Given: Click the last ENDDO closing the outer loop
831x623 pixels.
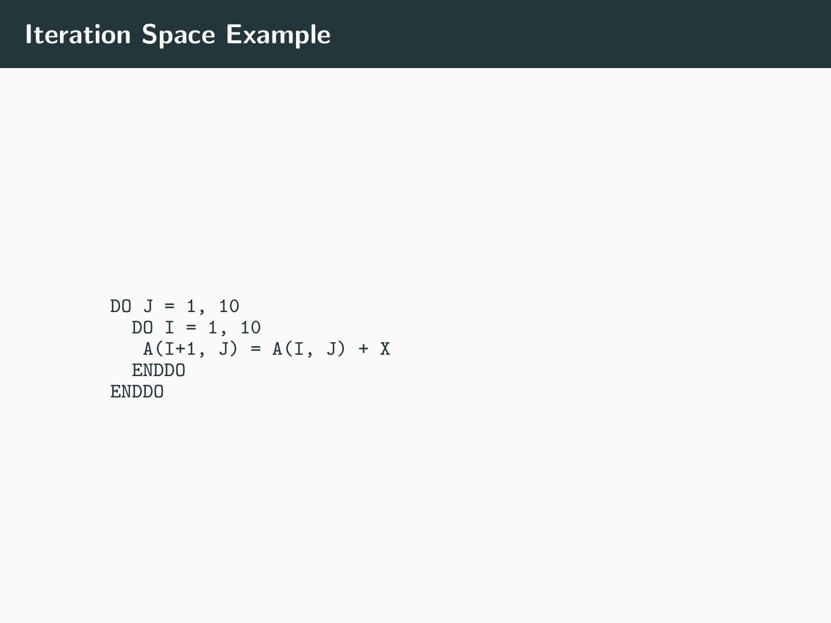Looking at the screenshot, I should (x=137, y=392).
